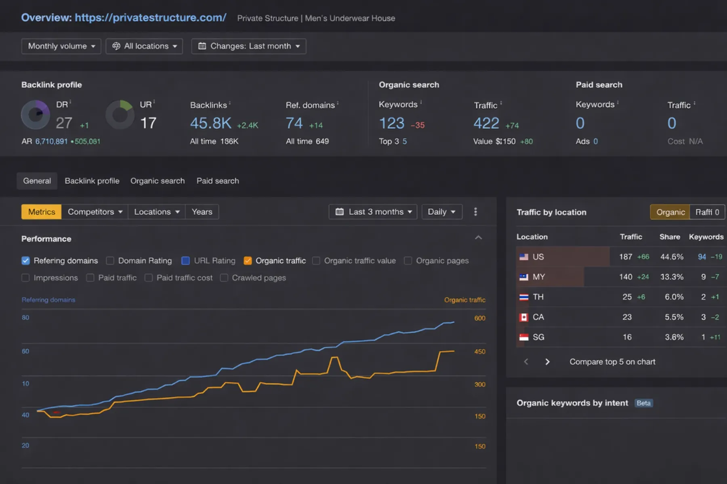The width and height of the screenshot is (727, 484).
Task: Click the Singapore flag icon
Action: [524, 337]
